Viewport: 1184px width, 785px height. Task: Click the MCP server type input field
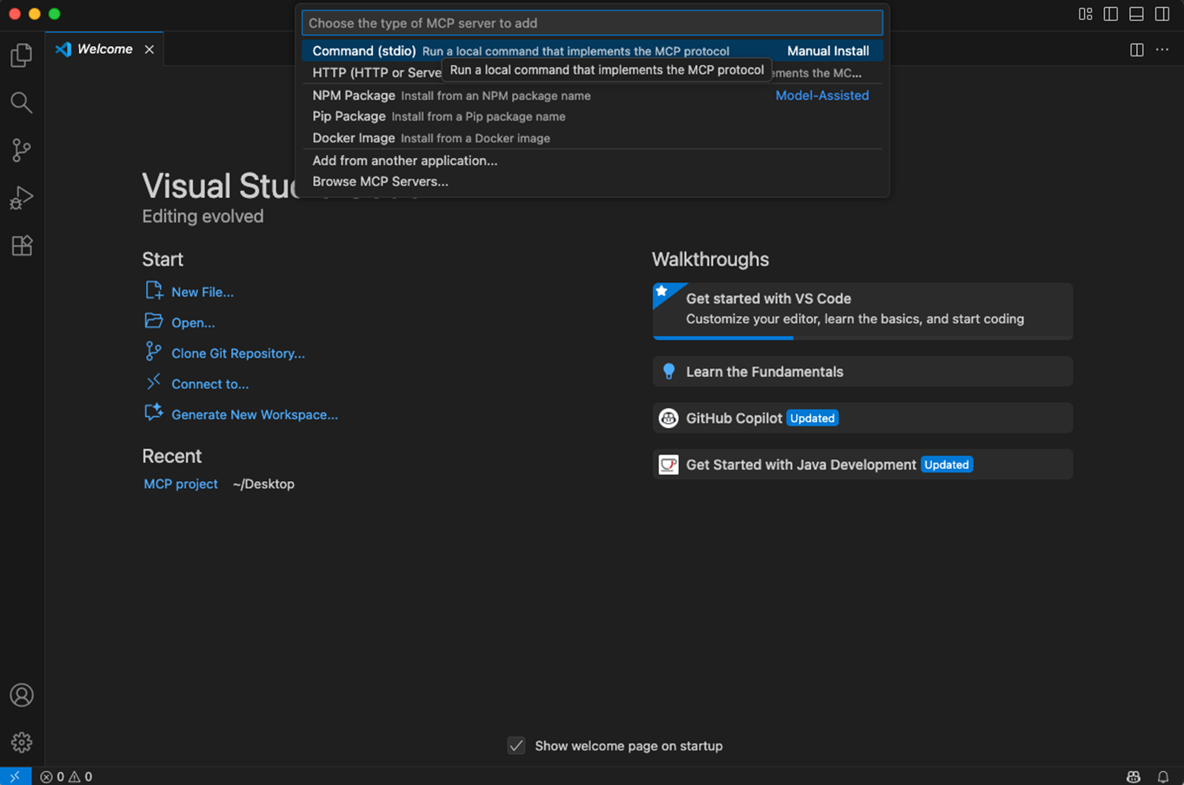click(x=591, y=23)
